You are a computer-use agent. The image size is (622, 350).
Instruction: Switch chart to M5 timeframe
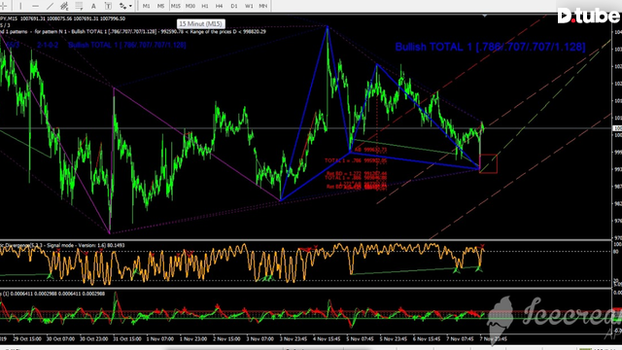[160, 6]
